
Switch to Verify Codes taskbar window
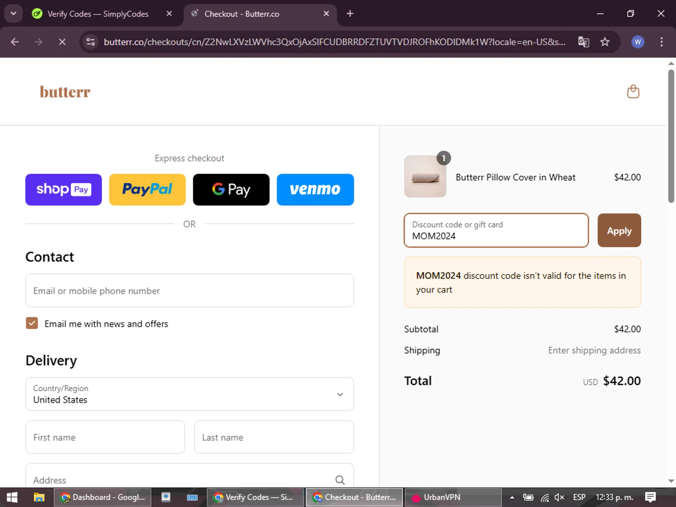pos(256,498)
